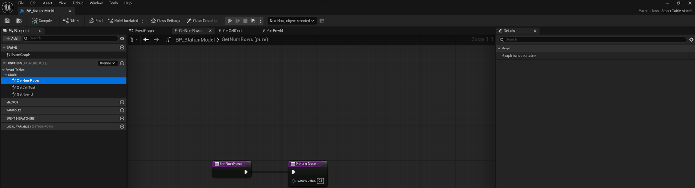Image resolution: width=695 pixels, height=188 pixels.
Task: Open the Help menu
Action: coord(128,3)
